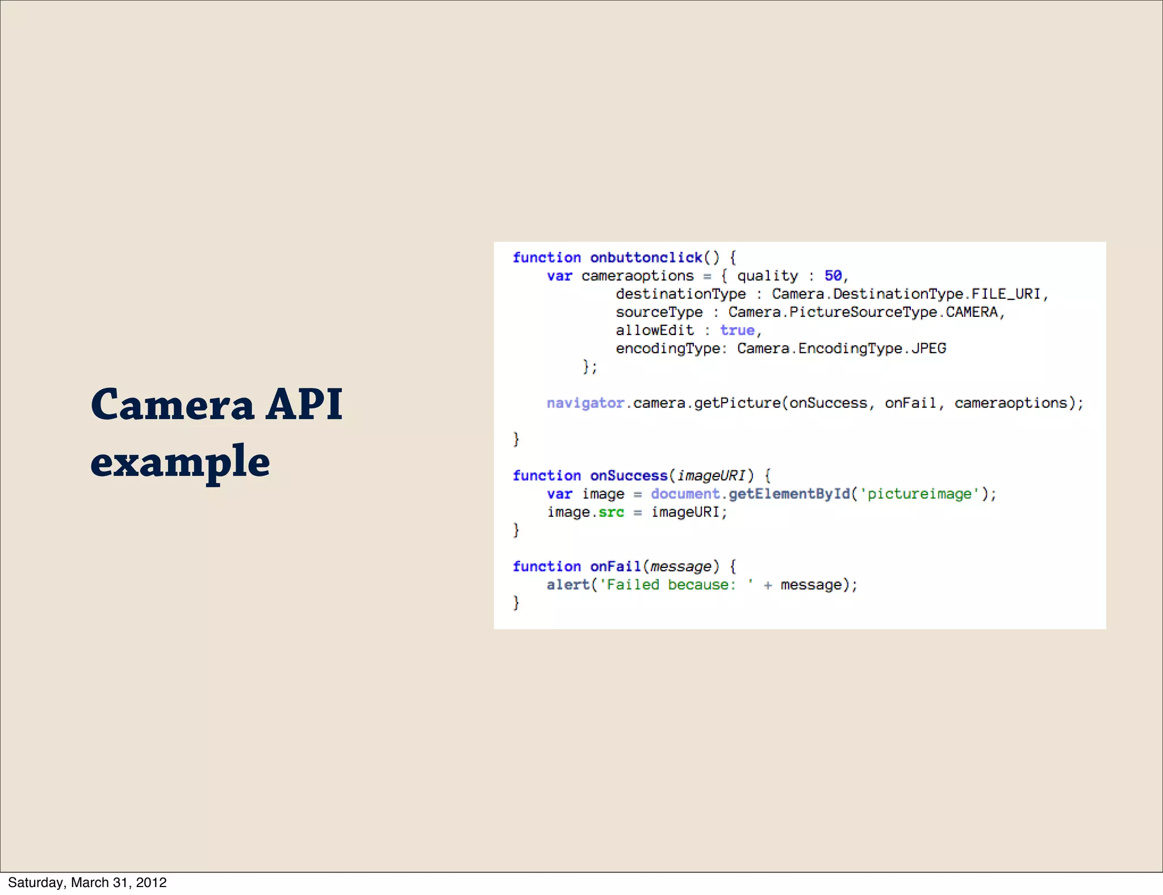
Task: Click the 'allowEdit : true,' line
Action: coord(689,331)
